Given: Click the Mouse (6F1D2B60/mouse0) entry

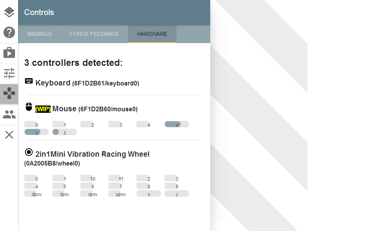Looking at the screenshot, I should 95,109.
